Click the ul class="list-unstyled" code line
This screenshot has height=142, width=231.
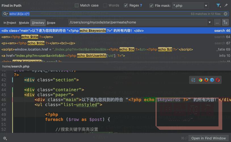[x=68, y=105]
